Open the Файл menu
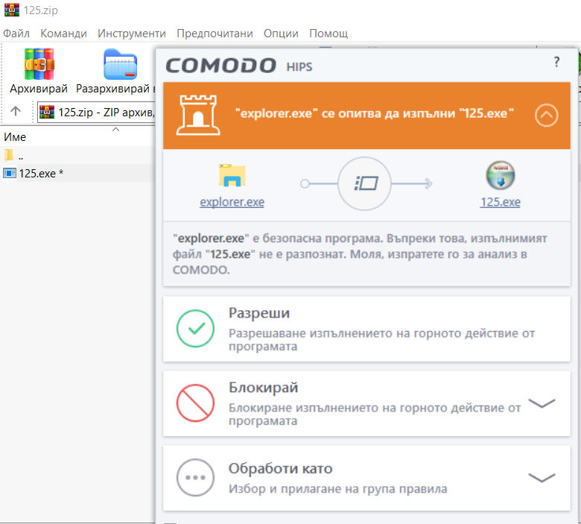This screenshot has height=524, width=581. click(x=16, y=34)
